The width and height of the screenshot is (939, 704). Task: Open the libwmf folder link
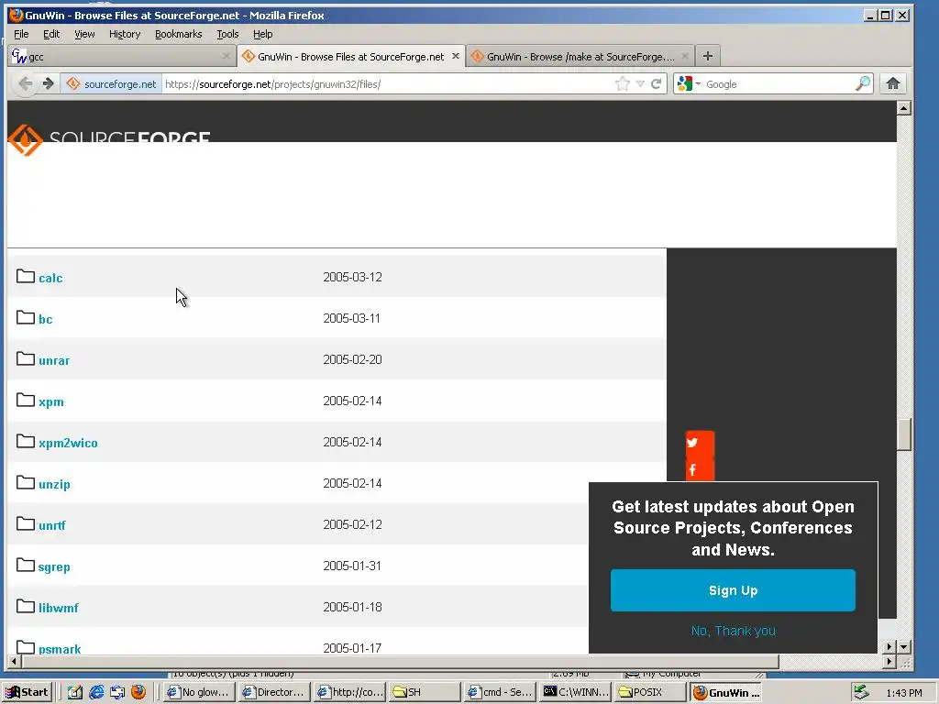click(x=58, y=609)
